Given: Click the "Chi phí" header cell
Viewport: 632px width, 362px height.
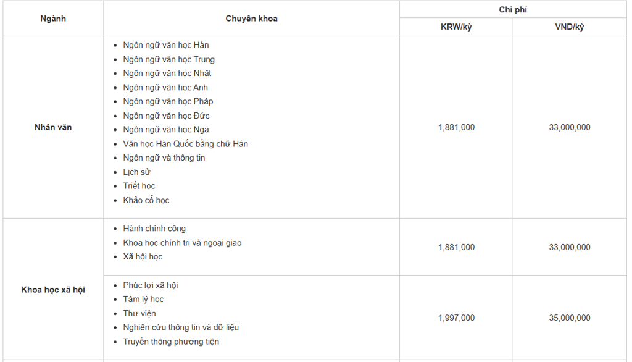Looking at the screenshot, I should coord(513,10).
